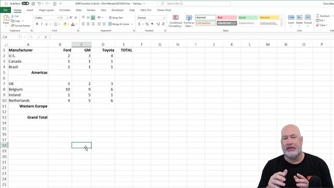
Task: Click the Comma Style icon
Action: (152, 24)
